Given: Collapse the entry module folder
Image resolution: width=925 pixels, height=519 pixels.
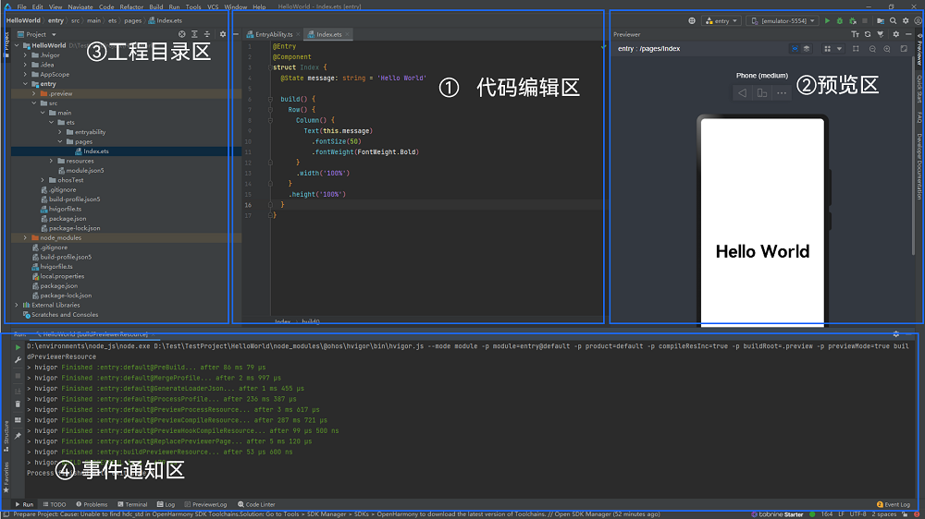Looking at the screenshot, I should (25, 84).
